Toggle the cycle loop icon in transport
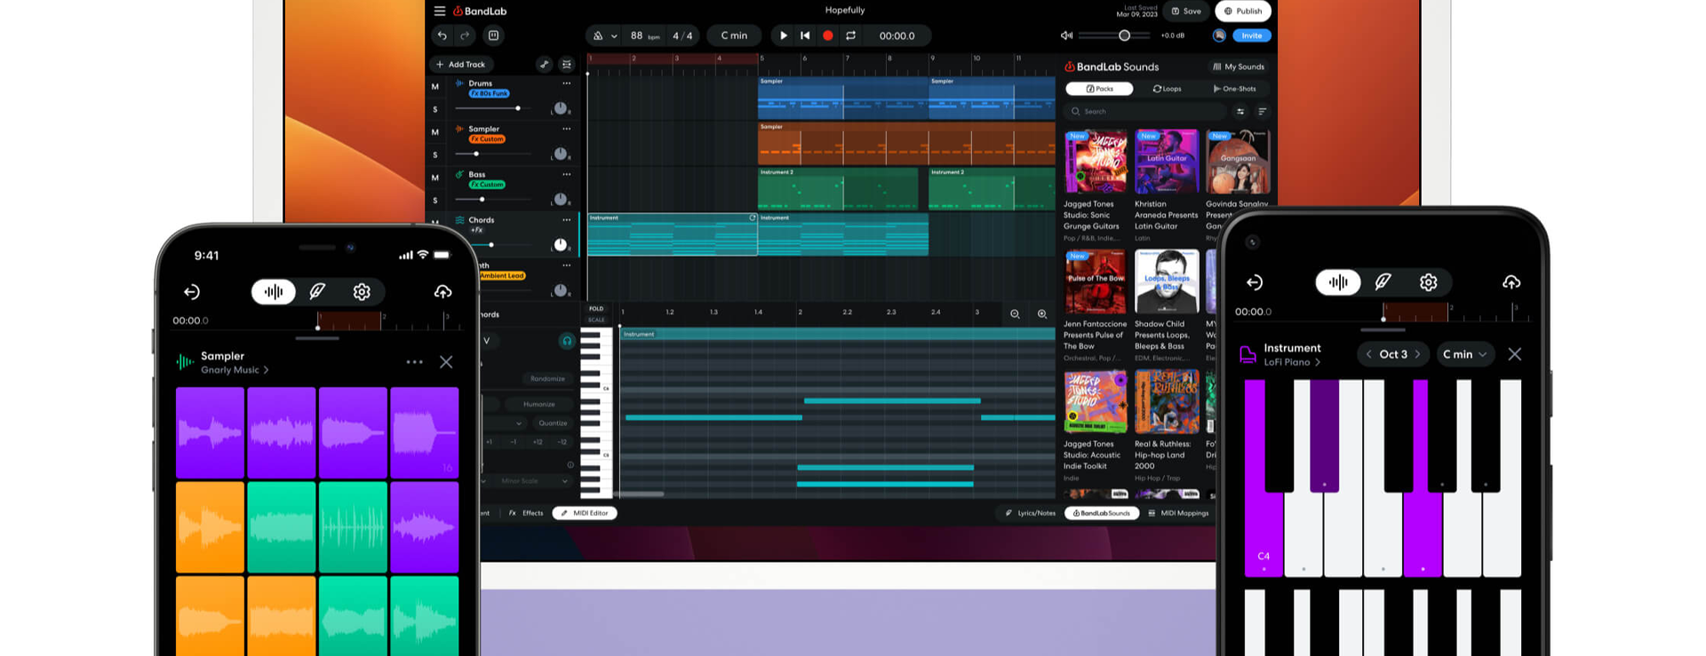 coord(850,36)
